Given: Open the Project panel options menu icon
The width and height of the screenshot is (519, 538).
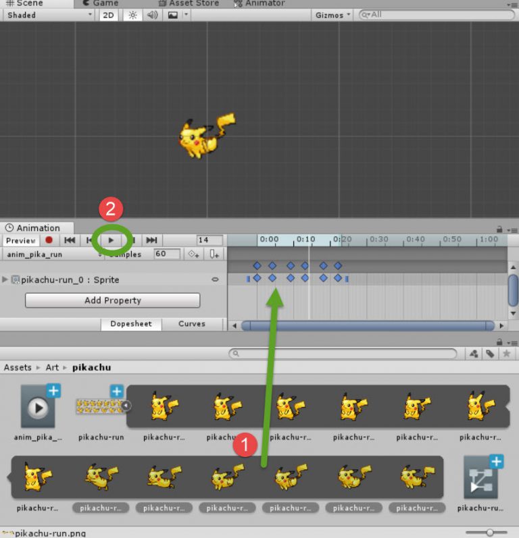Looking at the screenshot, I should click(x=512, y=343).
